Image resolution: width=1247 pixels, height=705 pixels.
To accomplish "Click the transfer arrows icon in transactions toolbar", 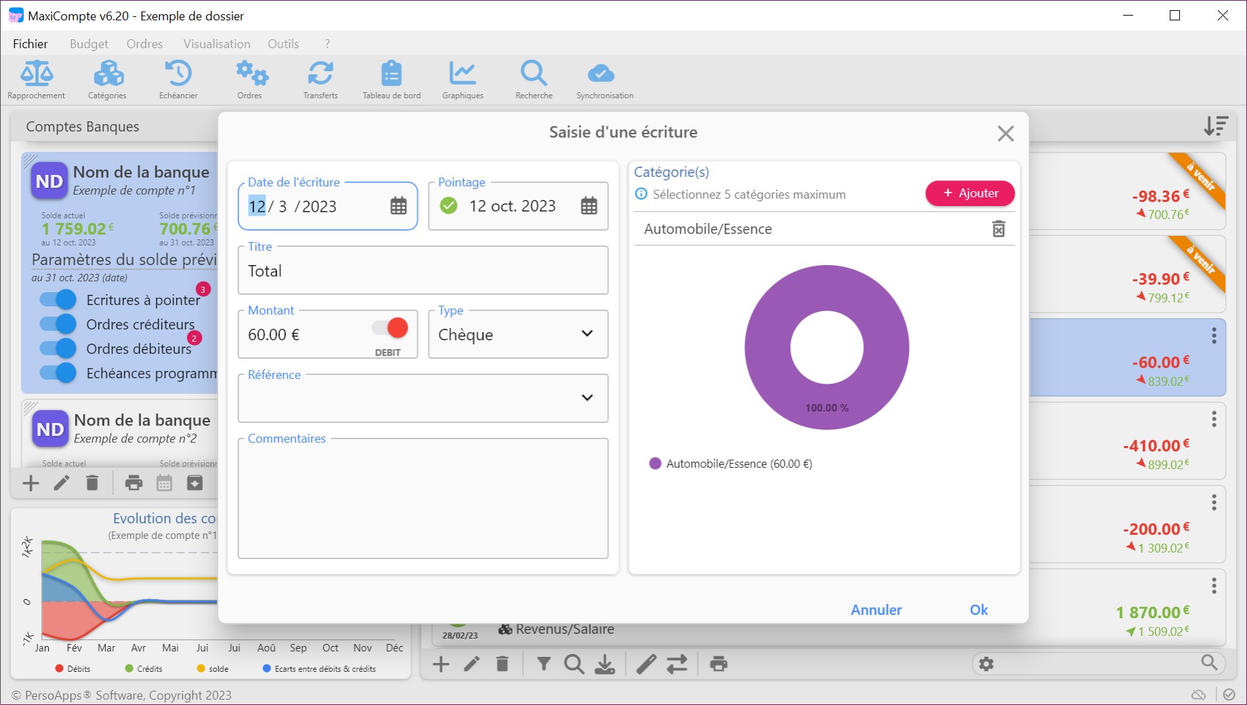I will (x=677, y=664).
